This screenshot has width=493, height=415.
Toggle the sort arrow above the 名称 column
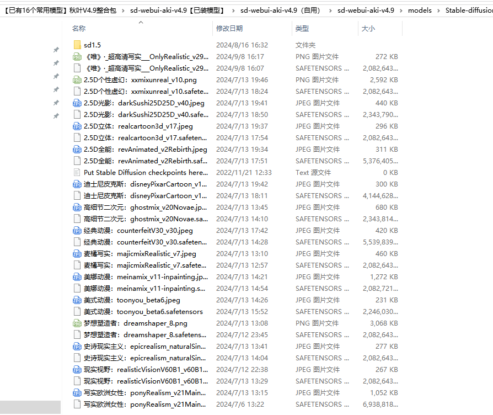pyautogui.click(x=141, y=22)
